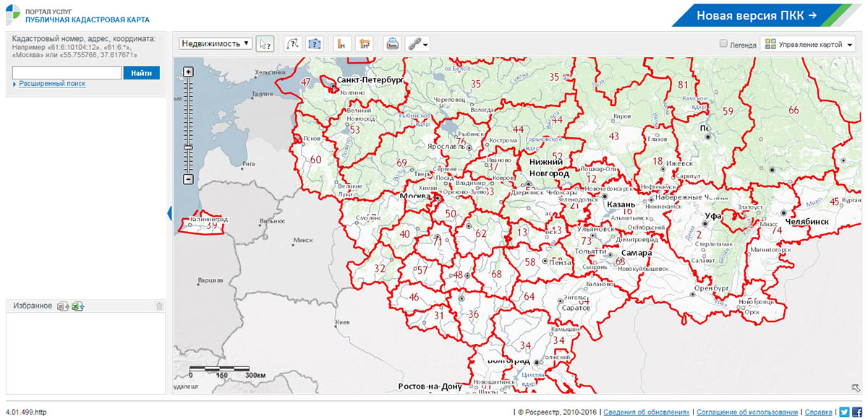Select cadastral district 64 on map
This screenshot has height=419, width=868.
click(x=529, y=296)
